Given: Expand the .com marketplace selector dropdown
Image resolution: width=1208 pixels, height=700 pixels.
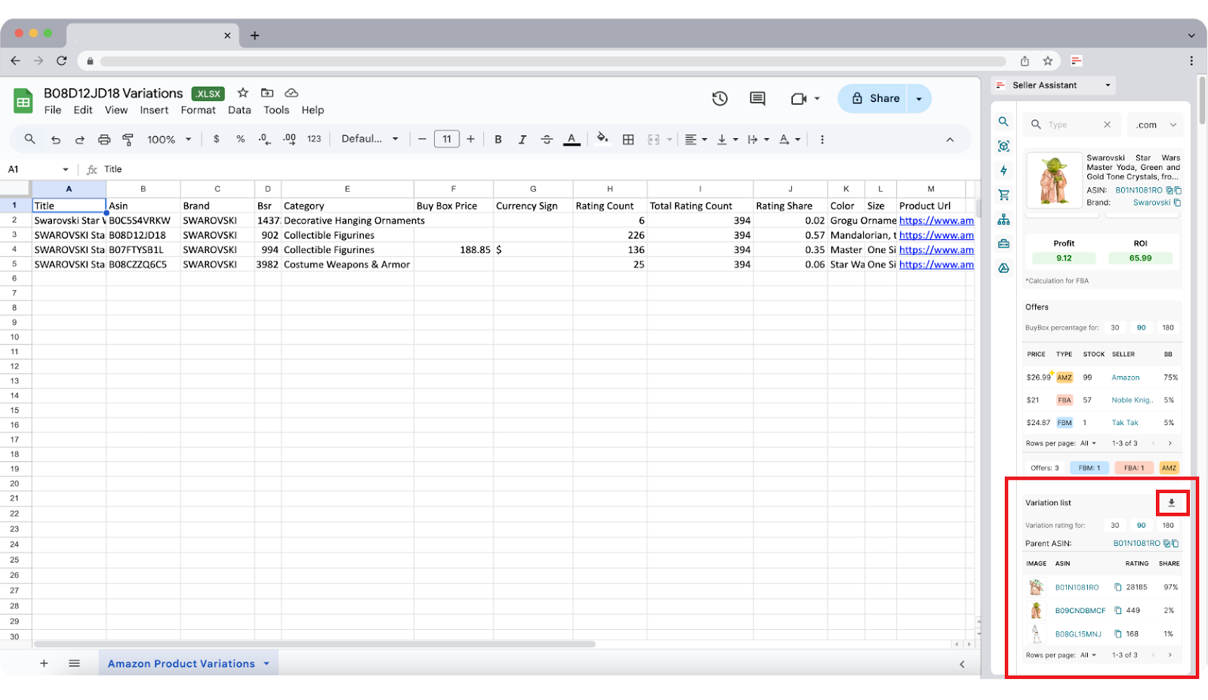Looking at the screenshot, I should [x=1155, y=124].
